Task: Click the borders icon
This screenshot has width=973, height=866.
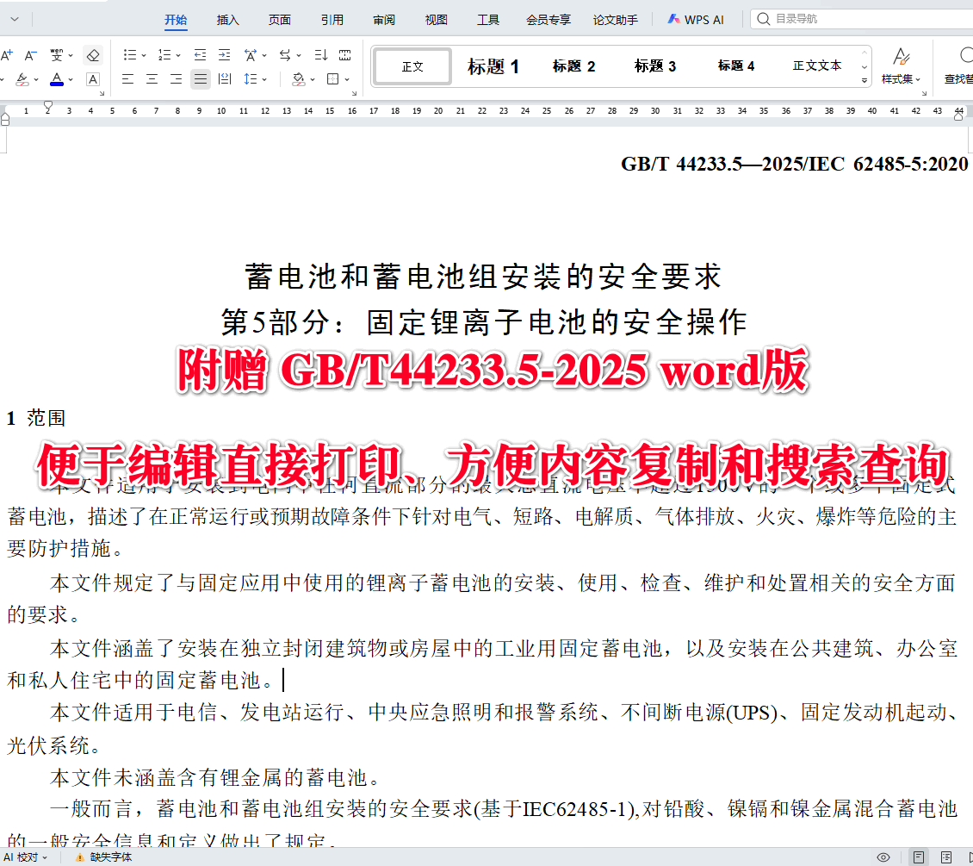Action: (333, 78)
